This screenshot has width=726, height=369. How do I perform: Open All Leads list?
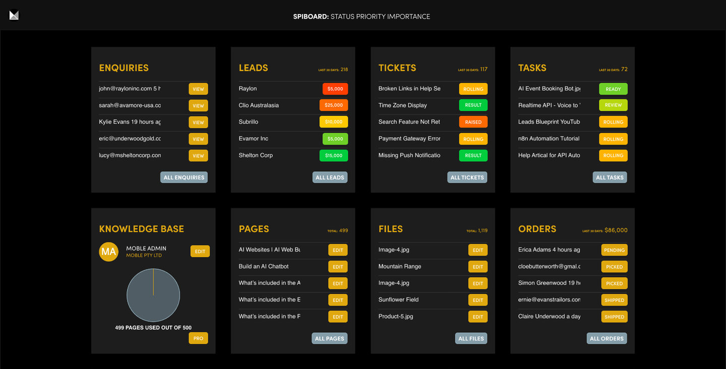pos(330,177)
